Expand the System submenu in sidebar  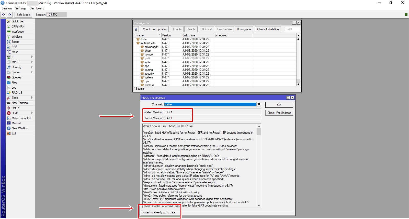coord(16,72)
